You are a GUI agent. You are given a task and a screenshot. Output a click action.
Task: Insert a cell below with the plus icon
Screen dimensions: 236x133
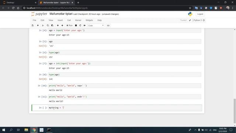coord(38,25)
